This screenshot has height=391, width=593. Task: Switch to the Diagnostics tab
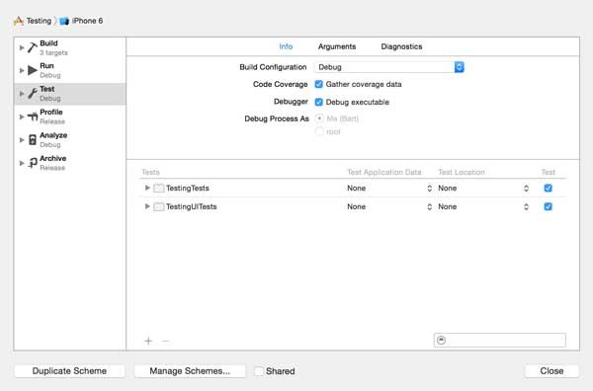tap(401, 46)
